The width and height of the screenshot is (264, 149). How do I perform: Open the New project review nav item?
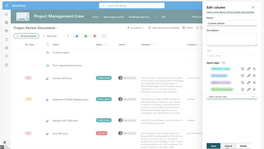tap(114, 17)
